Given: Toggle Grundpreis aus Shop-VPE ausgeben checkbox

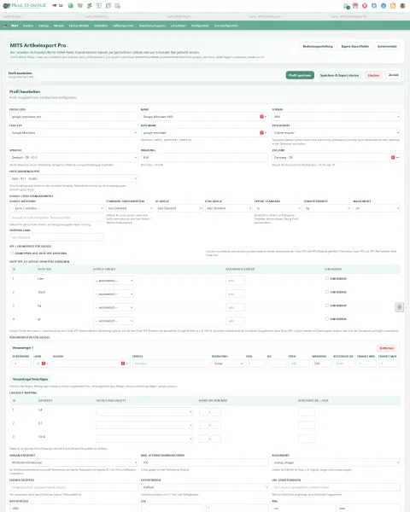Looking at the screenshot, I should click(12, 253).
